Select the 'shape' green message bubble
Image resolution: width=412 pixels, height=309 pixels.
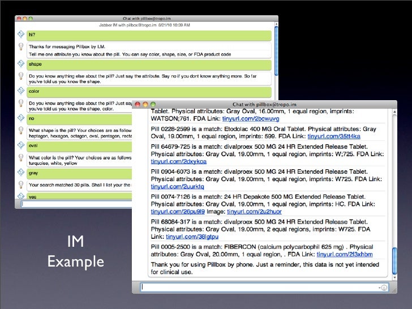click(x=149, y=65)
